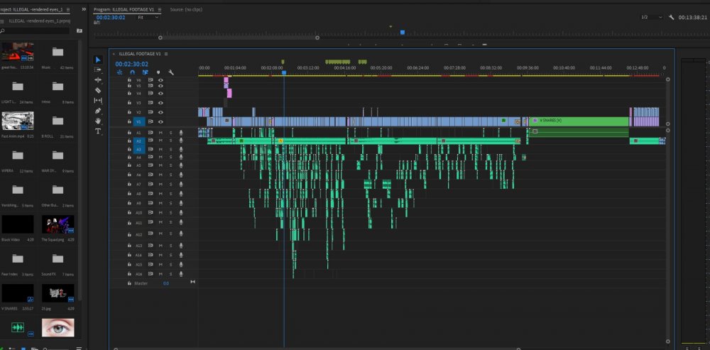Select the Type tool
This screenshot has width=710, height=350.
(98, 132)
